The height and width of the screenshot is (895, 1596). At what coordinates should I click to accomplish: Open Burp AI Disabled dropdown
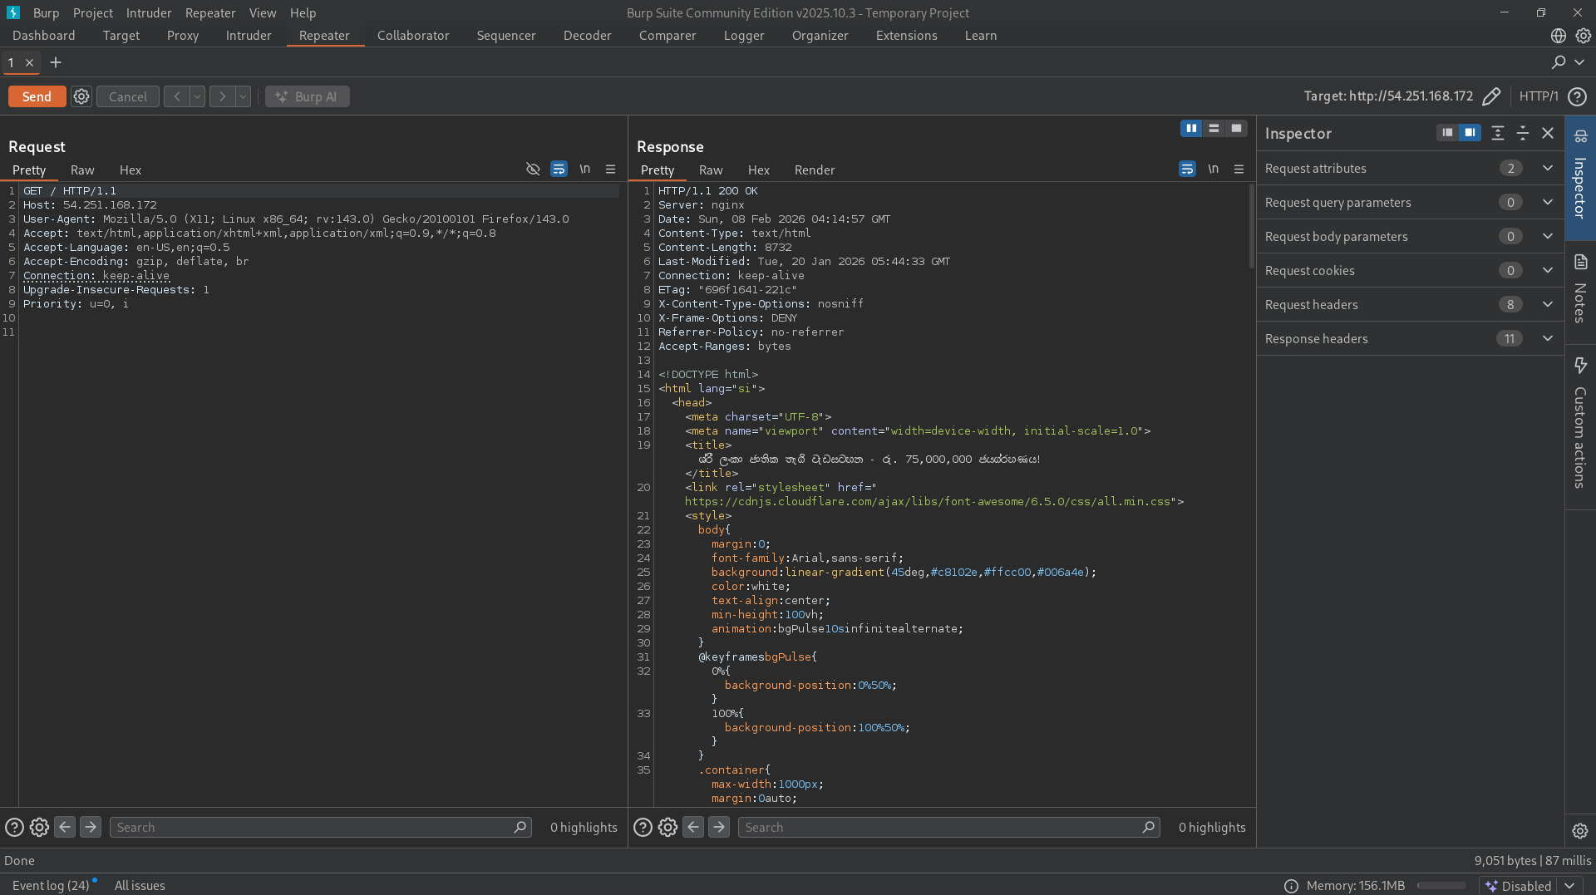(x=1569, y=886)
